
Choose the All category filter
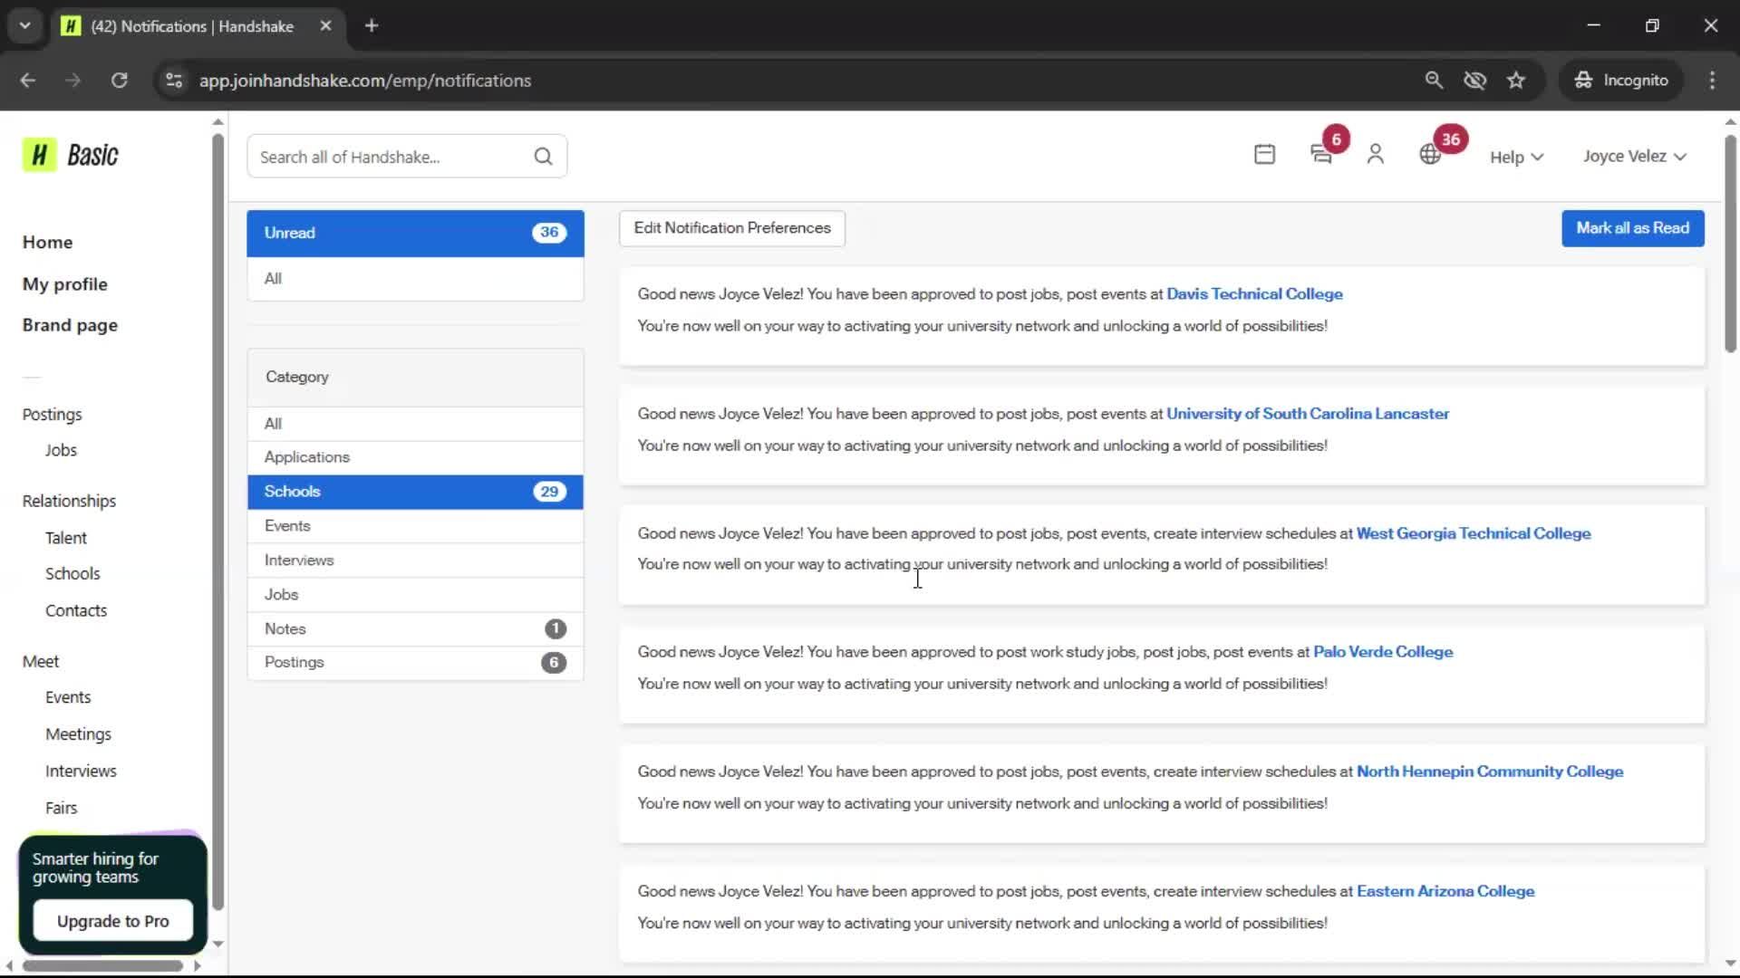415,424
